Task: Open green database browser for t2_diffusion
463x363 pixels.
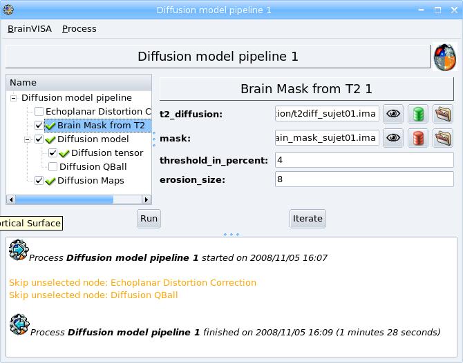Action: [418, 114]
